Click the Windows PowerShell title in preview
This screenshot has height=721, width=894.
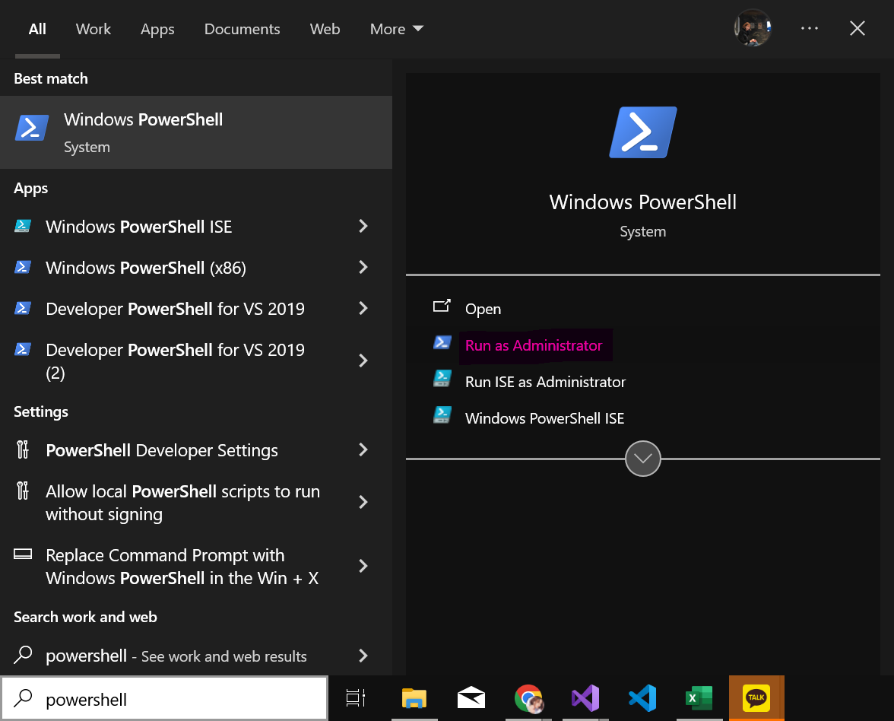642,202
